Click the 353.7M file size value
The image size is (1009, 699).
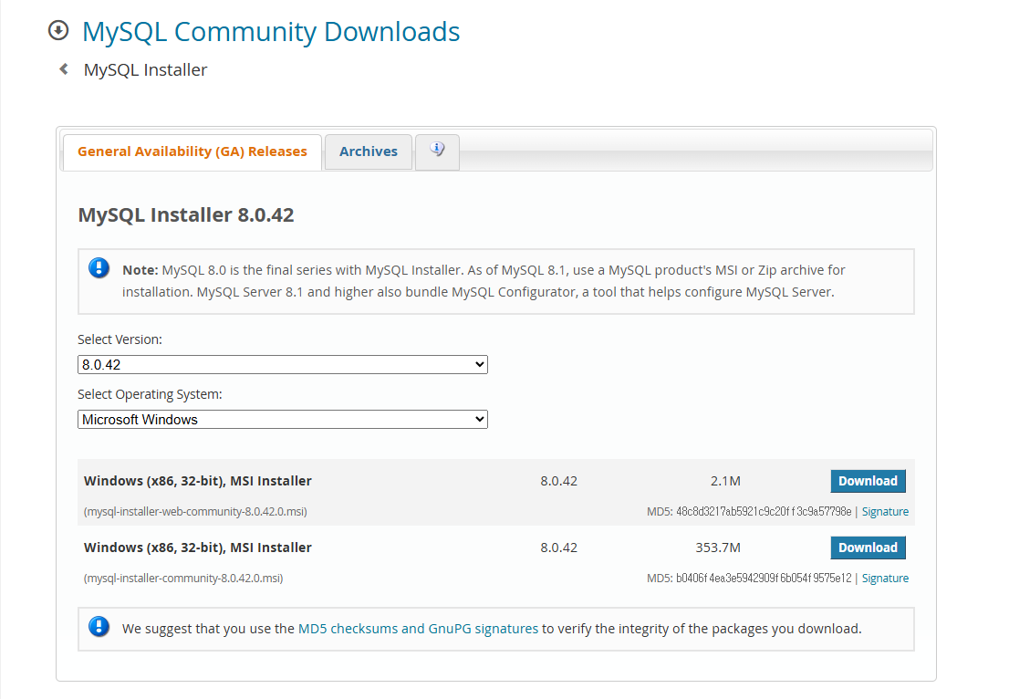(x=718, y=548)
